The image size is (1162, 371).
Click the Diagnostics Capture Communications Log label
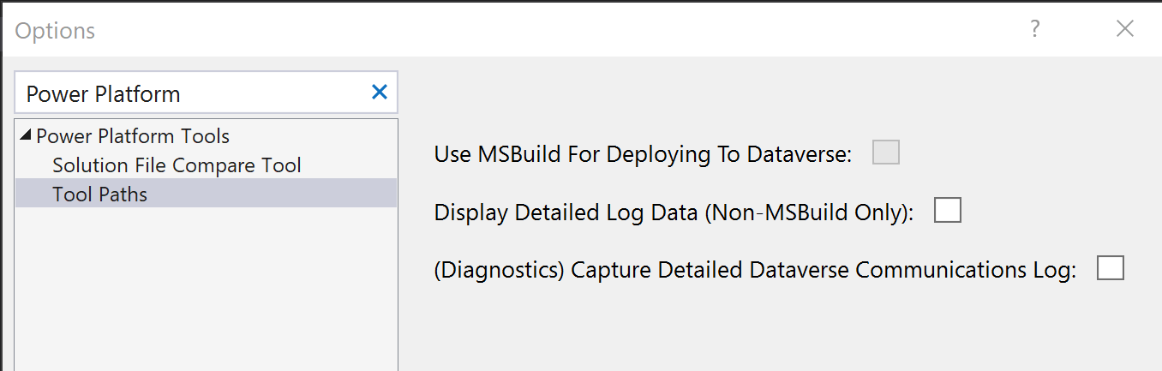pyautogui.click(x=754, y=271)
